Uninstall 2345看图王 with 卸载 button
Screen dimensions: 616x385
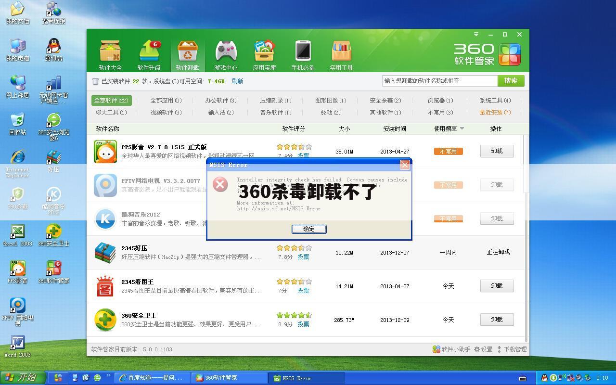[497, 286]
